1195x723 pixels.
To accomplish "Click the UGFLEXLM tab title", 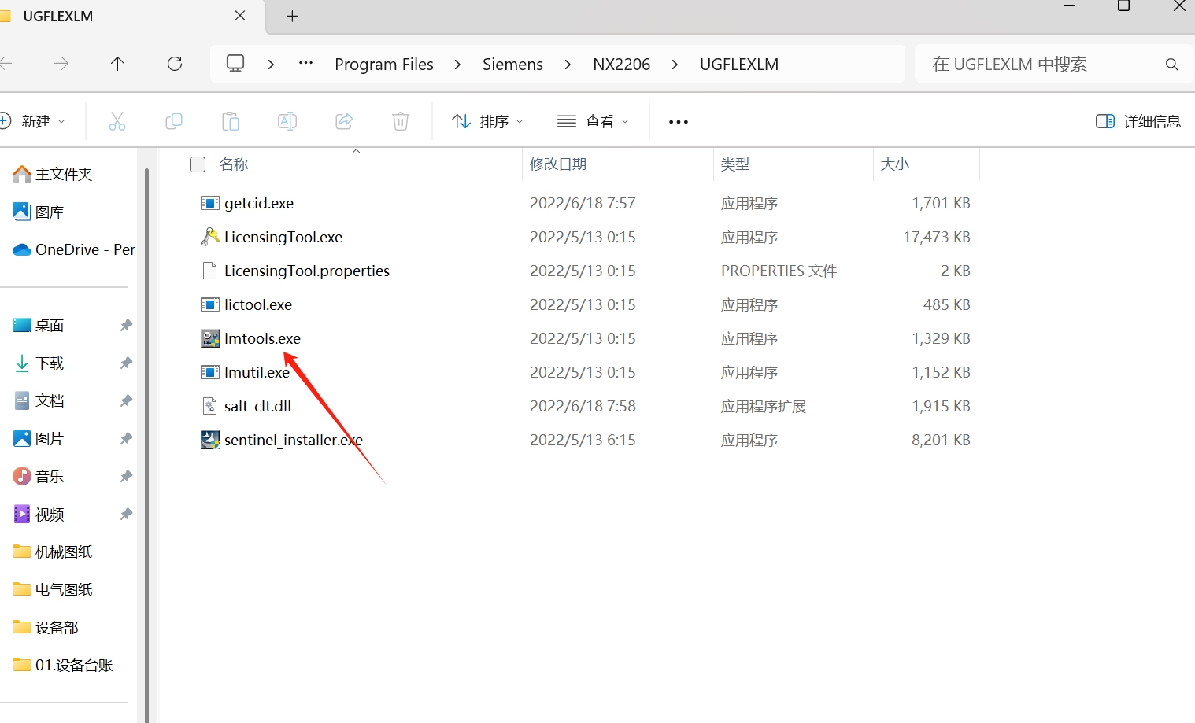I will pos(59,15).
